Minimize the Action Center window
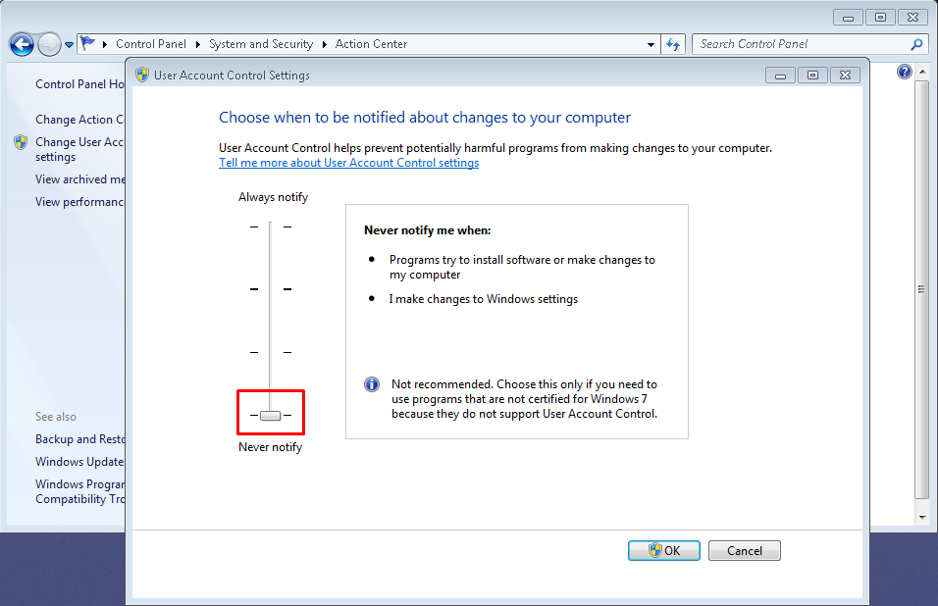 pyautogui.click(x=848, y=18)
